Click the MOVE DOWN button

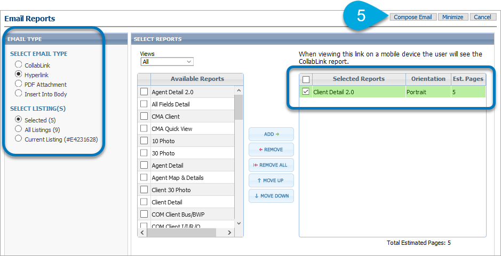point(271,196)
